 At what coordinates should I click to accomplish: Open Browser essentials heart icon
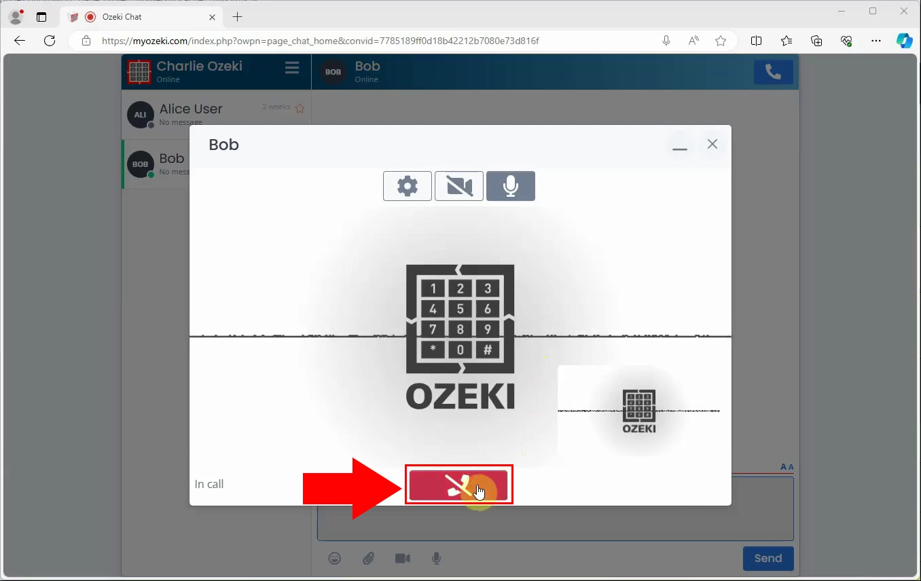coord(846,41)
